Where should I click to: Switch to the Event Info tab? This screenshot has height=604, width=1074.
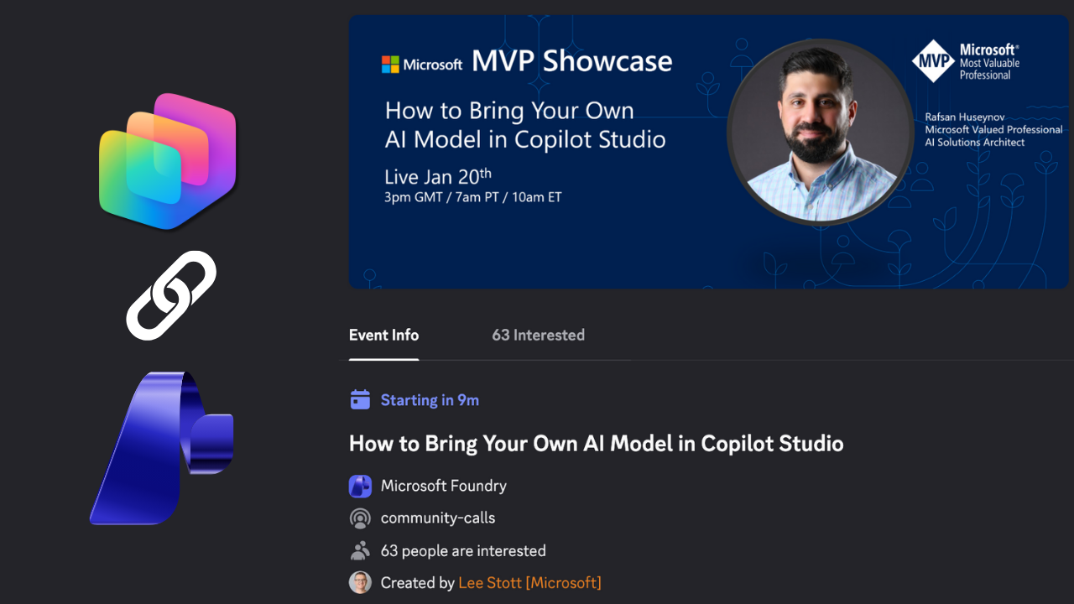point(383,335)
